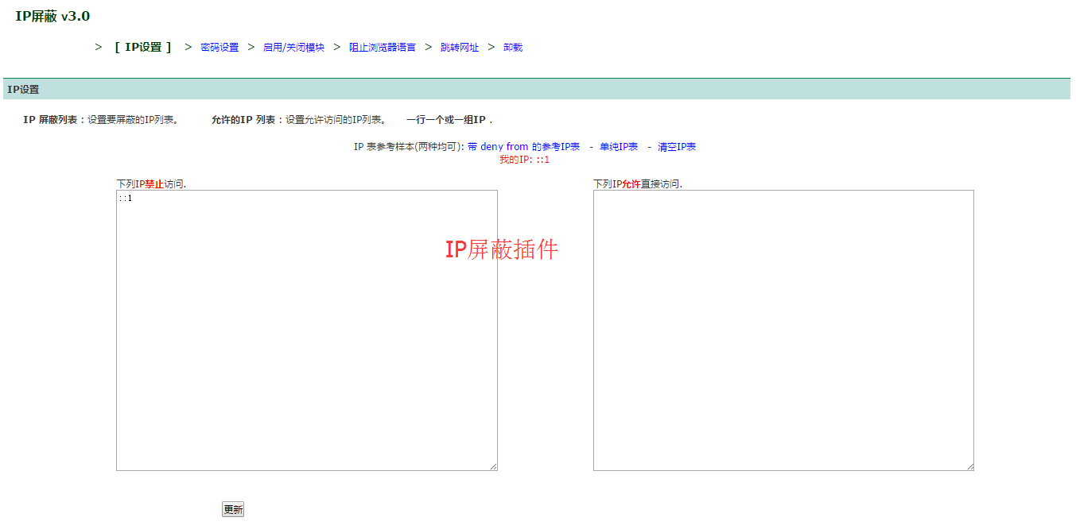Image resolution: width=1076 pixels, height=529 pixels.
Task: Switch to the 启用/关闭模块 section
Action: [x=293, y=47]
